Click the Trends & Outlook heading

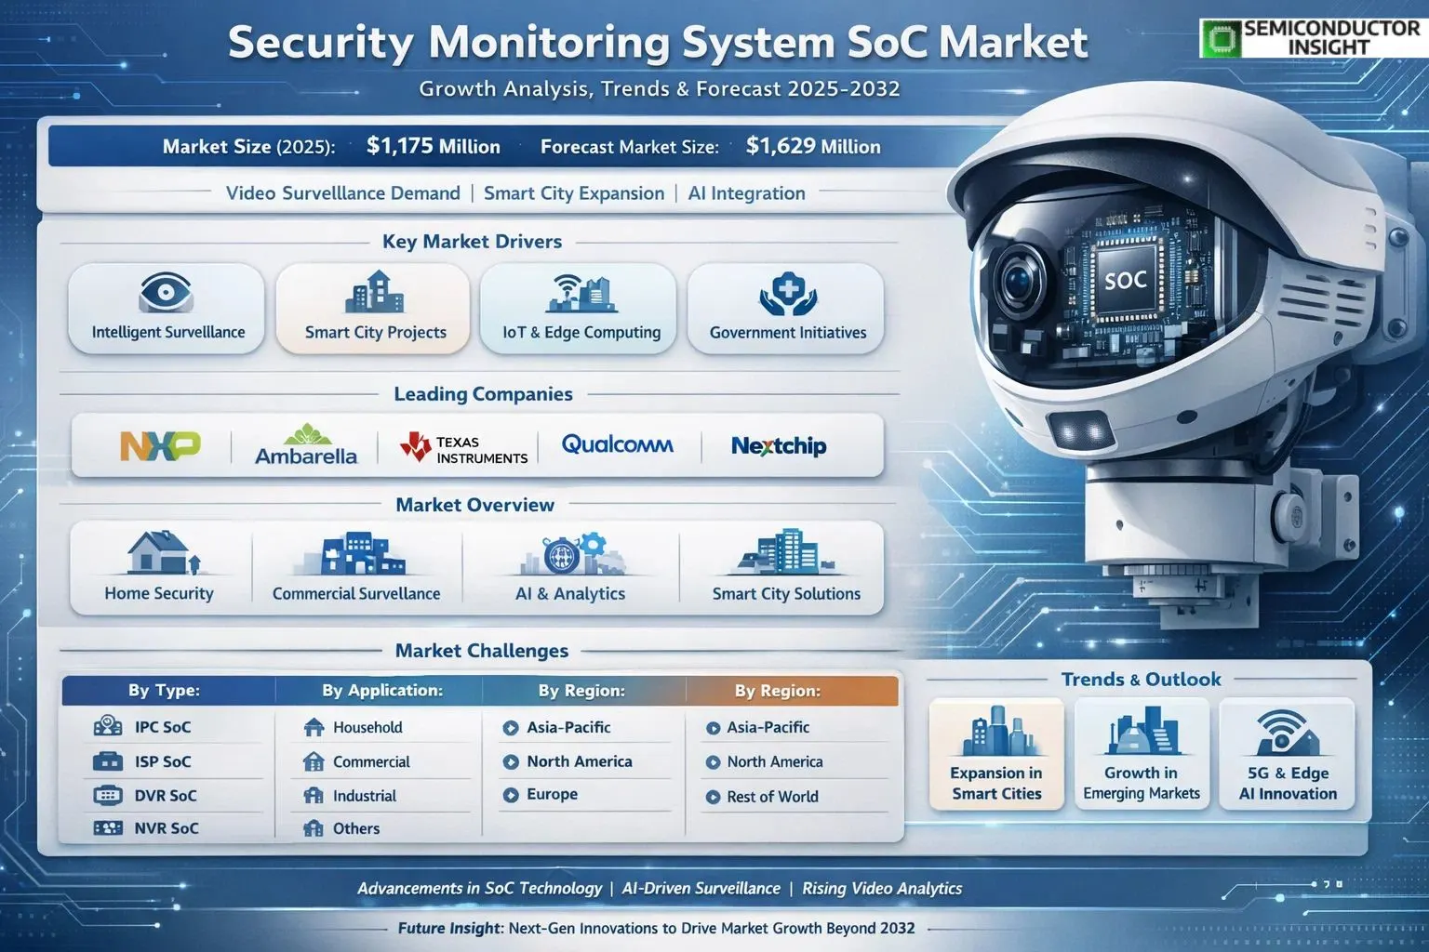pos(1142,680)
